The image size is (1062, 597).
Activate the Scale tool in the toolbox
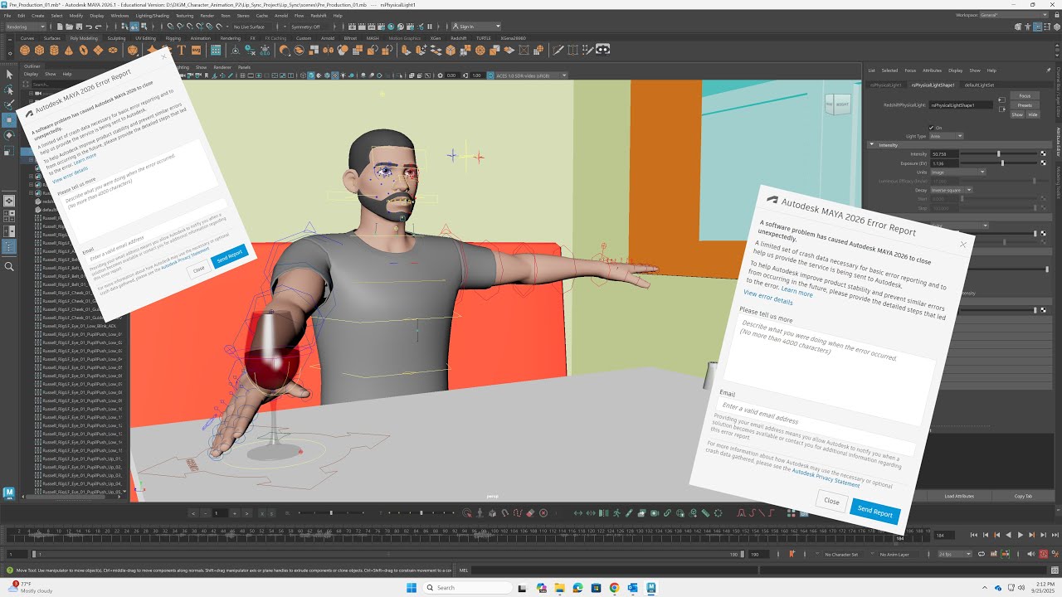pyautogui.click(x=9, y=151)
